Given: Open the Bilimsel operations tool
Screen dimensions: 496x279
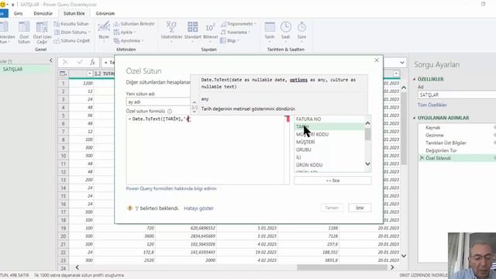Looking at the screenshot, I should point(210,31).
